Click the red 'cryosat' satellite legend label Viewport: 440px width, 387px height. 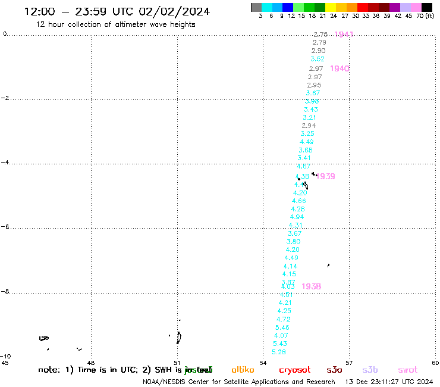(295, 370)
